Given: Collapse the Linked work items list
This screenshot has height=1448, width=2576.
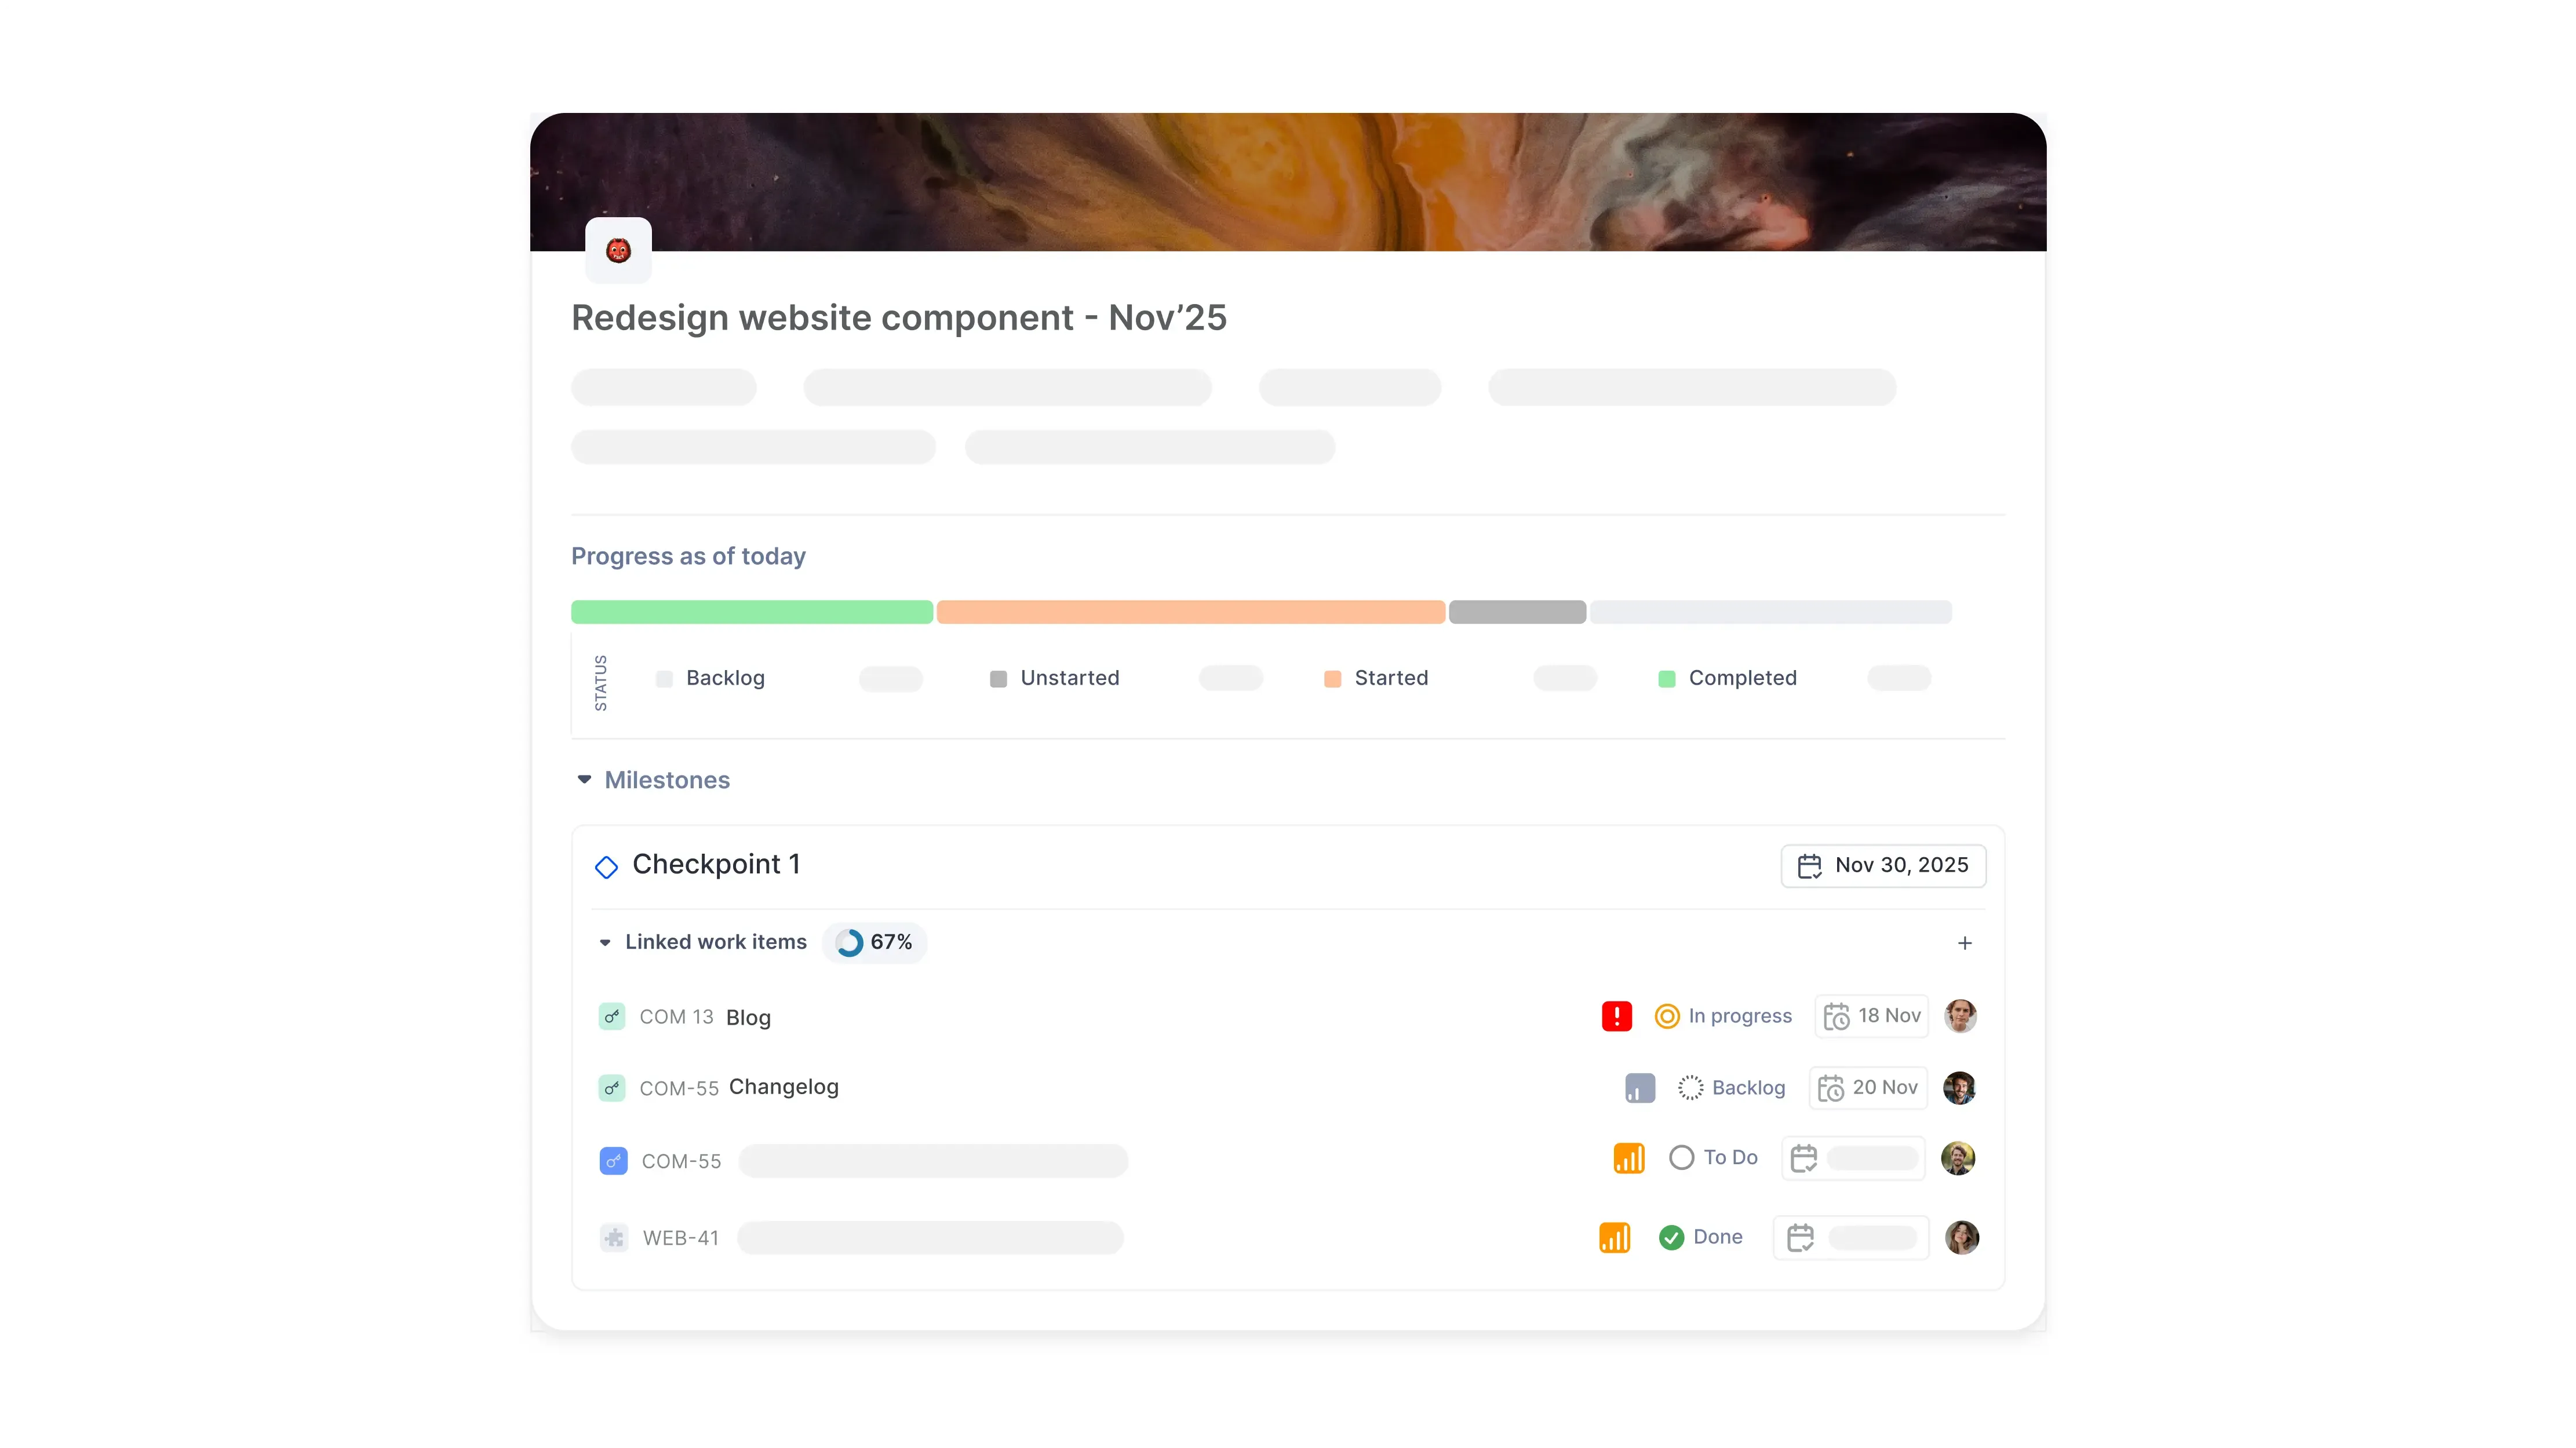Looking at the screenshot, I should pos(604,942).
